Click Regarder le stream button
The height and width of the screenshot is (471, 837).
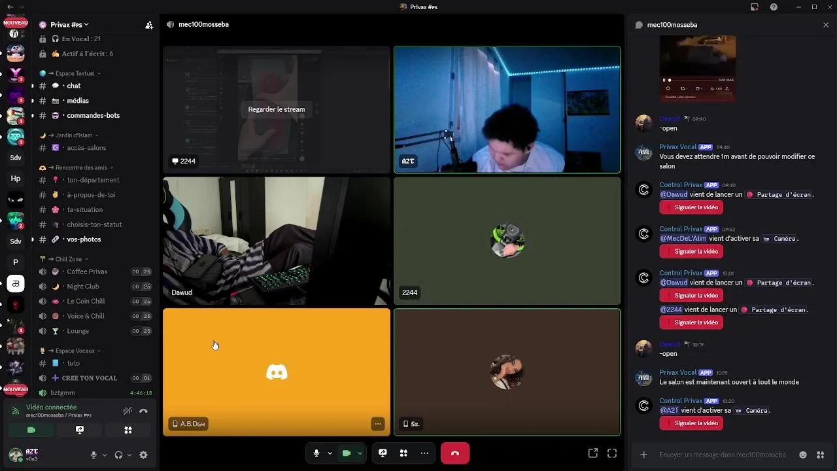pos(277,109)
